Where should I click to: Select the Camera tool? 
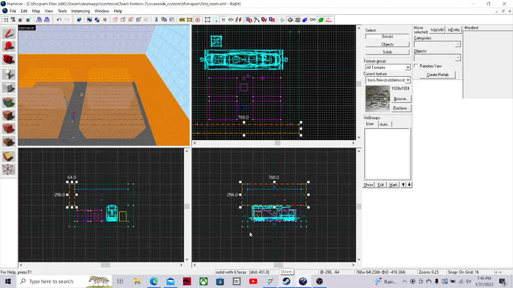9,59
